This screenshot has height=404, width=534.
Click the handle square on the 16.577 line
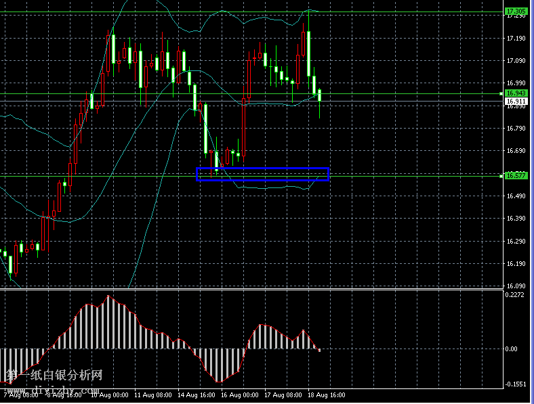[x=501, y=176]
